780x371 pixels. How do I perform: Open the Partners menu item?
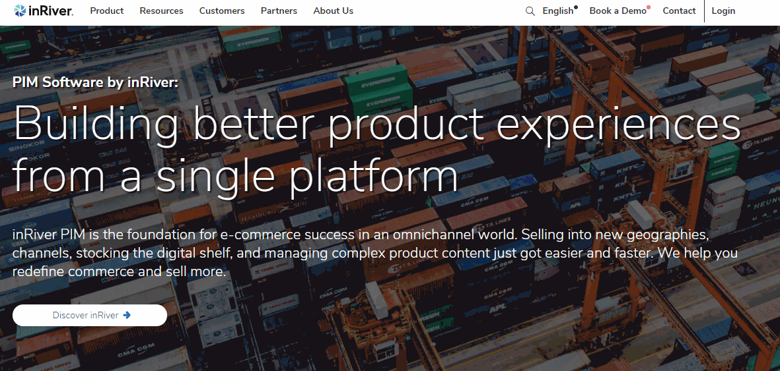[x=279, y=11]
